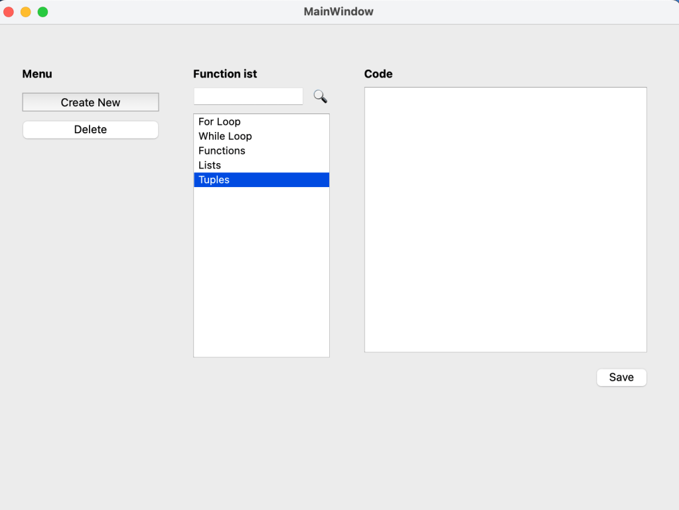Click the Menu heading label
The height and width of the screenshot is (510, 679).
(37, 74)
